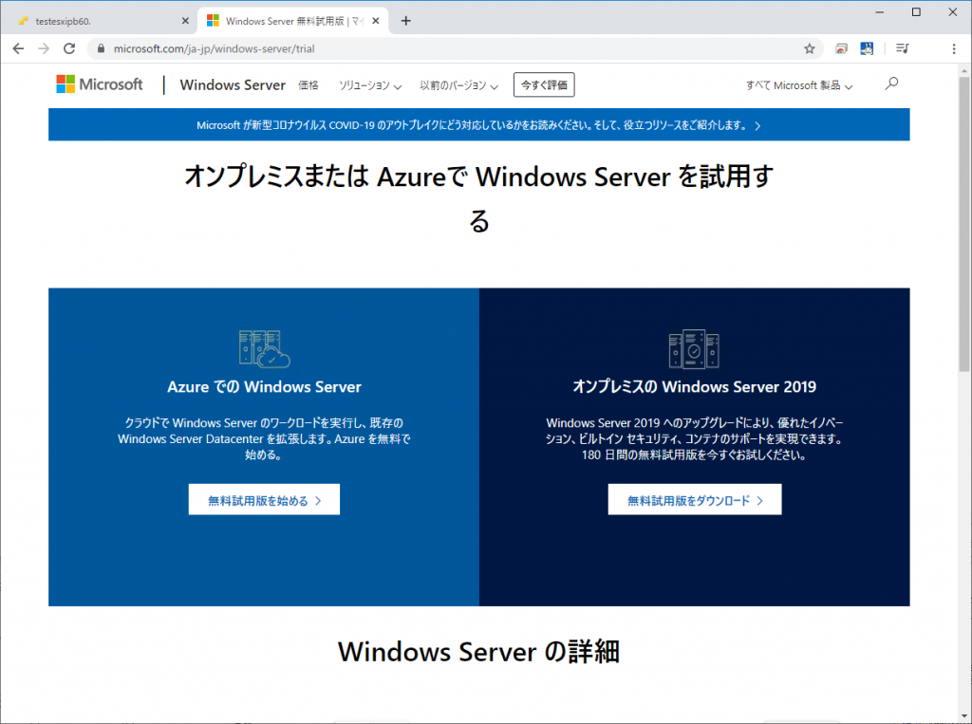Select the Windows Server 無料試用版 tab
Screen dimensions: 972x724
292,21
